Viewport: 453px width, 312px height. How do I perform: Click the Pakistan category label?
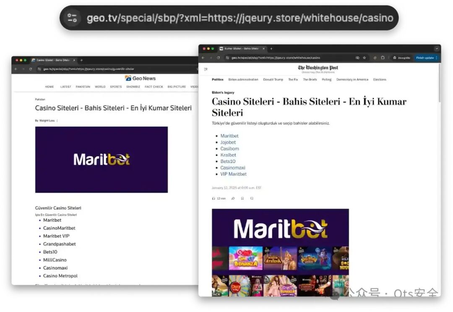coord(40,100)
